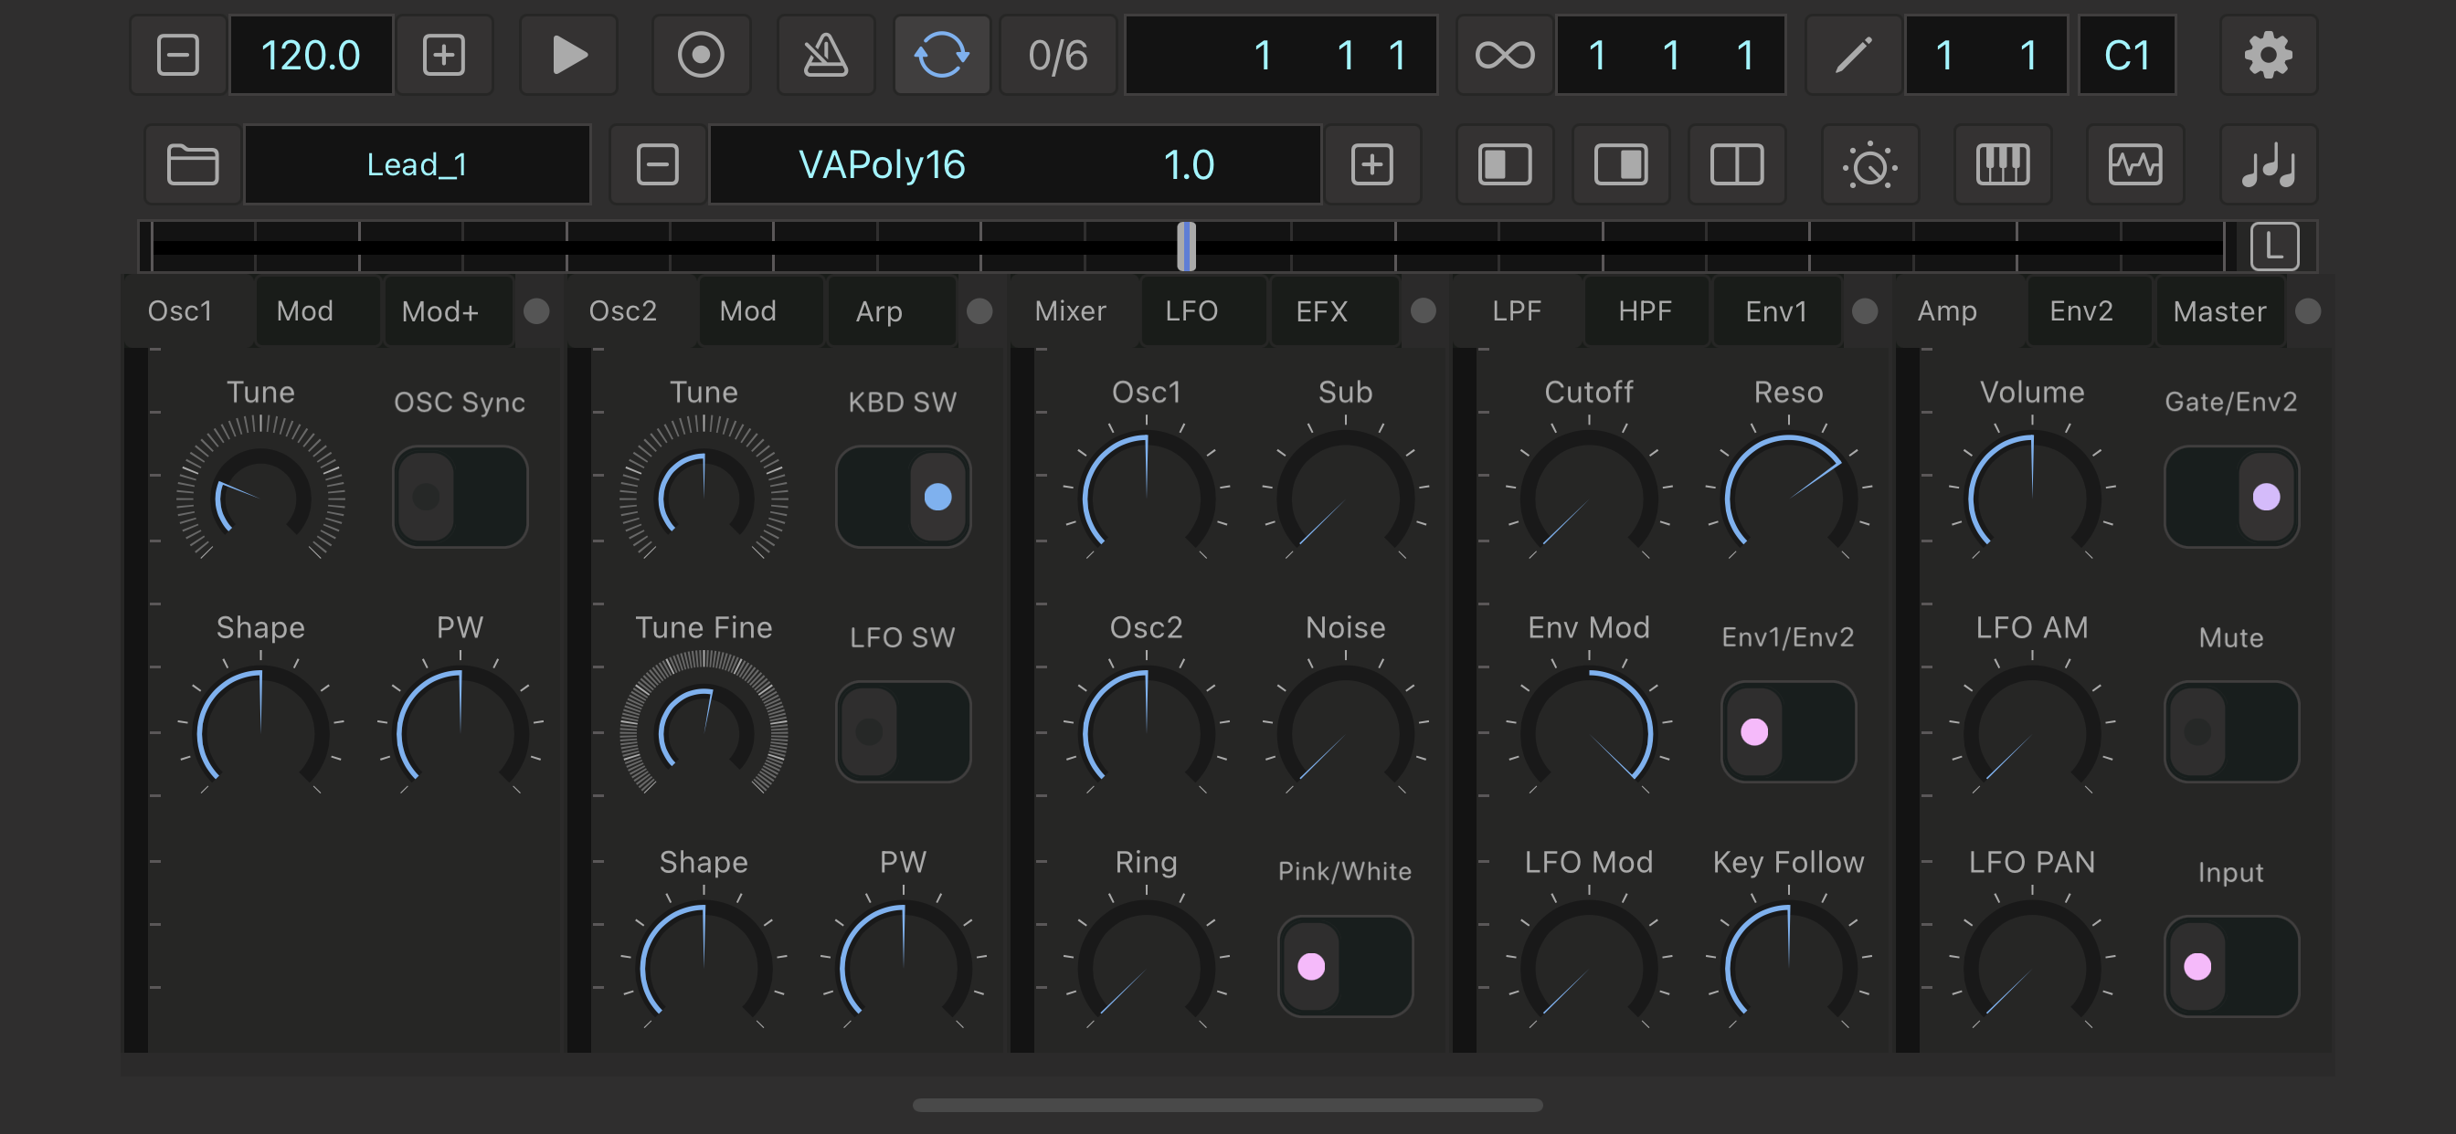
Task: Open the waveform scope view
Action: (2134, 164)
